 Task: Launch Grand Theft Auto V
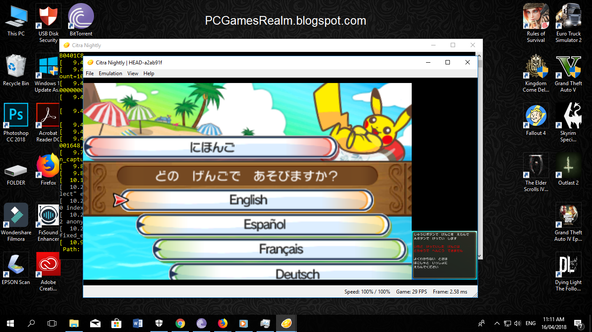tap(569, 73)
